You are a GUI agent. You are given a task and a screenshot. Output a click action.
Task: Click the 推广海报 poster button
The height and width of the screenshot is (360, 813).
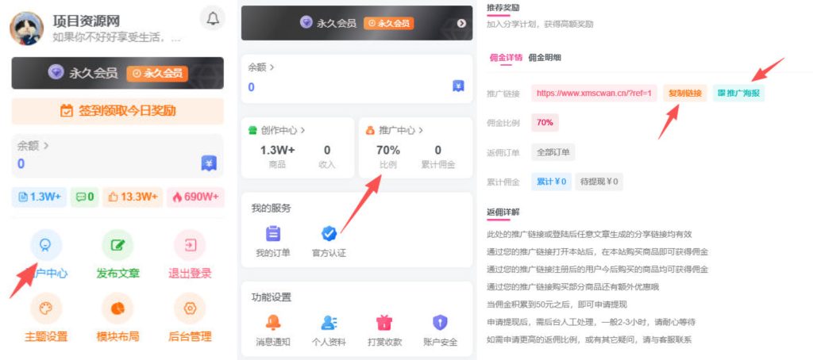(x=738, y=94)
